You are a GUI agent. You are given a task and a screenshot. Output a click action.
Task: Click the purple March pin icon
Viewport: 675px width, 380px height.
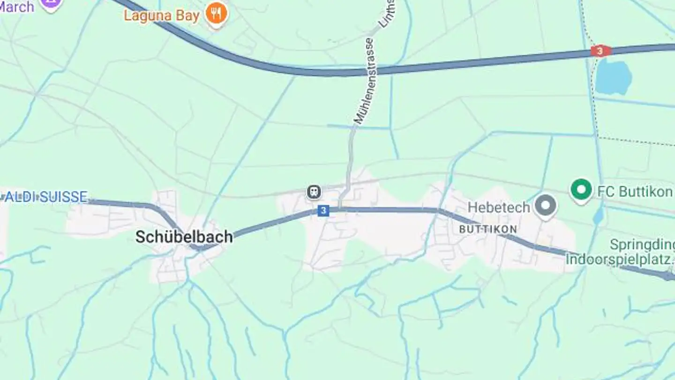[51, 5]
